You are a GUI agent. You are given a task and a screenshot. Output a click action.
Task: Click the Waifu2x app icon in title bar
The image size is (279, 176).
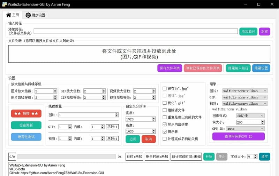(4, 4)
